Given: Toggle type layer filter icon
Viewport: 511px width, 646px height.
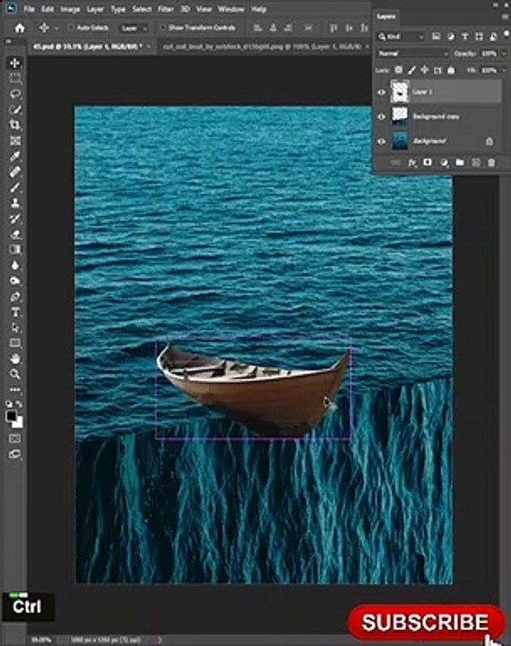Looking at the screenshot, I should coord(465,37).
